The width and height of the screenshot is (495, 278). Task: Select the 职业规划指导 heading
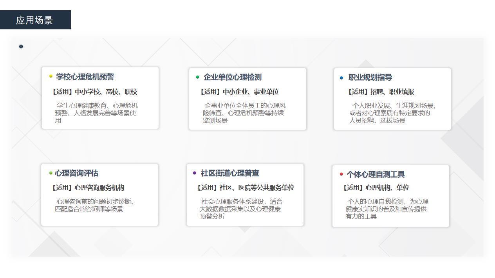click(x=370, y=78)
